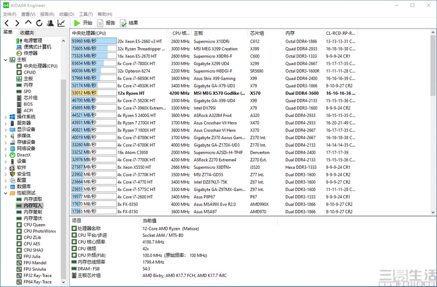Select the 处理器名称 detail row
This screenshot has height=287, width=437.
click(x=174, y=229)
